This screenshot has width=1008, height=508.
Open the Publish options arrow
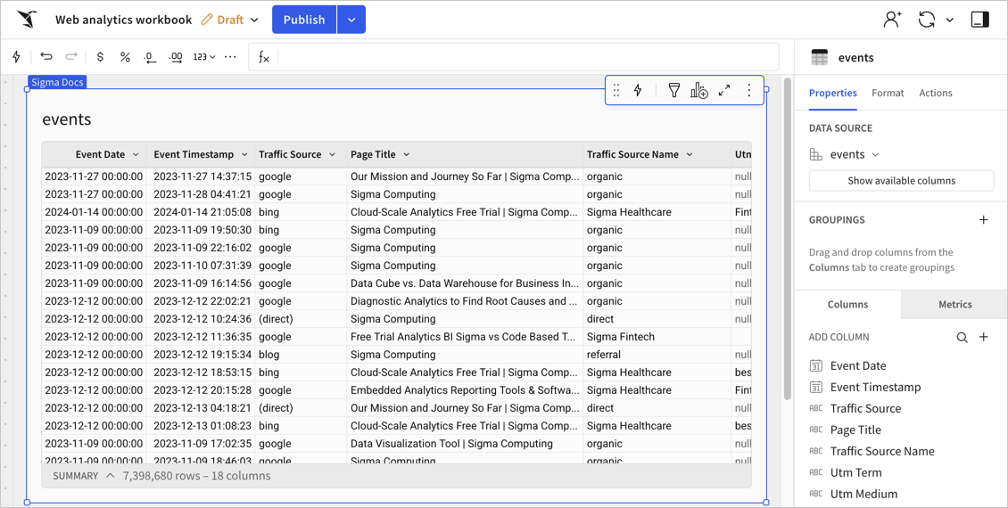pyautogui.click(x=351, y=20)
